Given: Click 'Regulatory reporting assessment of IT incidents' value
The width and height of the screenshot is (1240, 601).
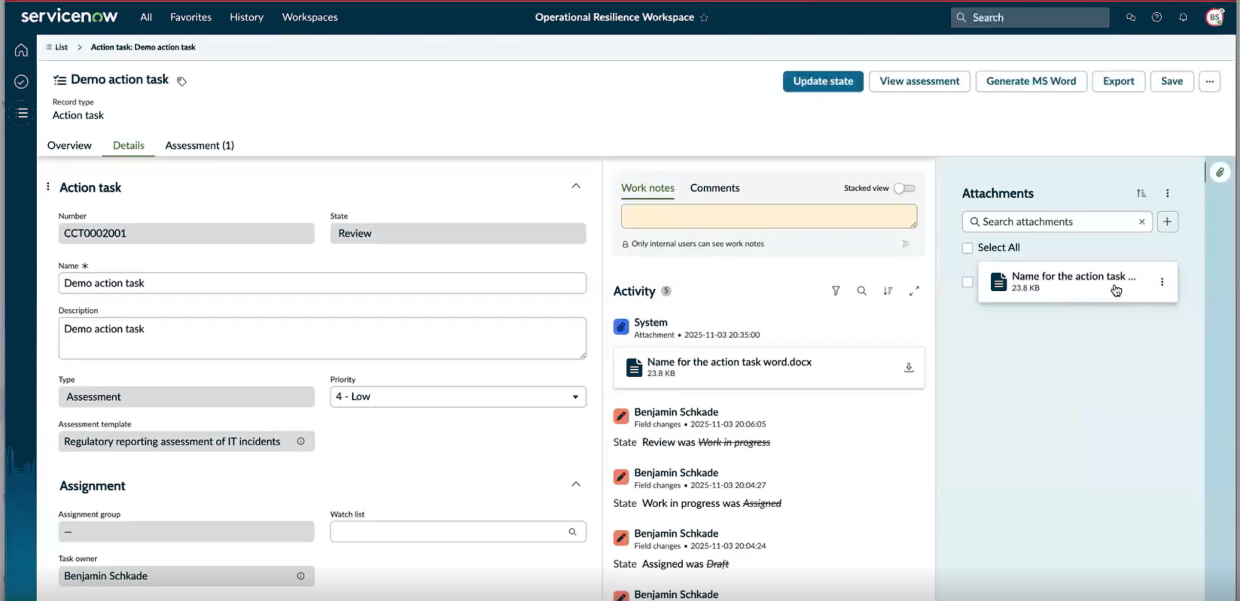Looking at the screenshot, I should [x=172, y=442].
